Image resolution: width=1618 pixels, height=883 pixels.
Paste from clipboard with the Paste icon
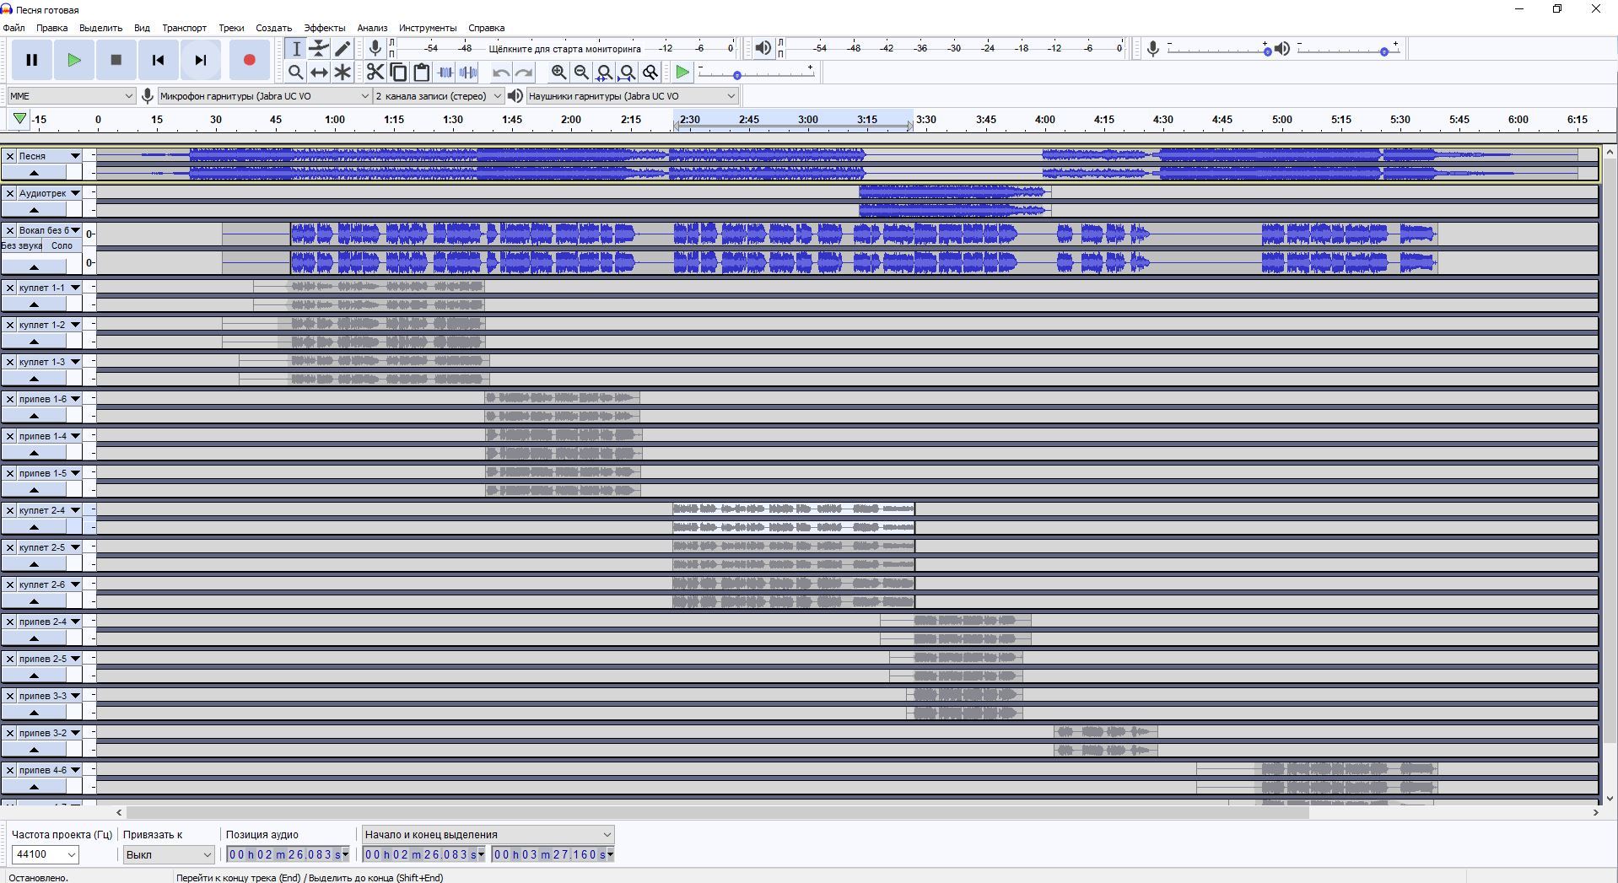click(x=421, y=72)
